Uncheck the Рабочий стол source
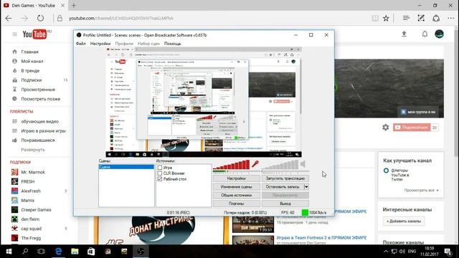 160,179
